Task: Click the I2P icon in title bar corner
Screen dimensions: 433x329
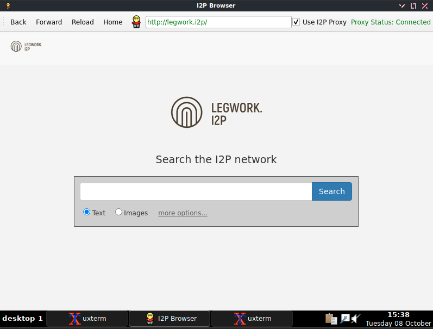Action: (8, 5)
